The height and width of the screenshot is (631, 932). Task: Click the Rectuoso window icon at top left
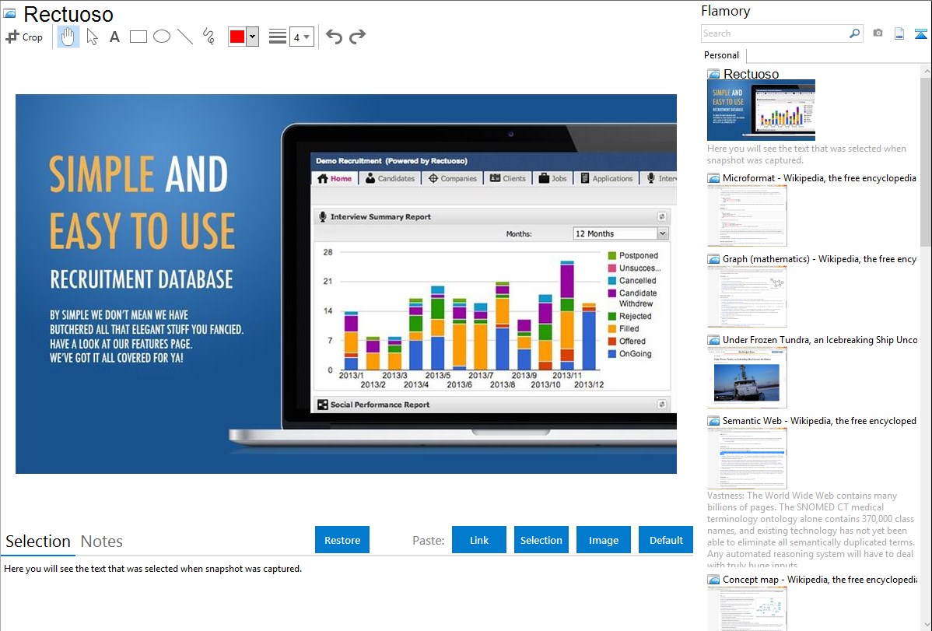click(x=9, y=13)
